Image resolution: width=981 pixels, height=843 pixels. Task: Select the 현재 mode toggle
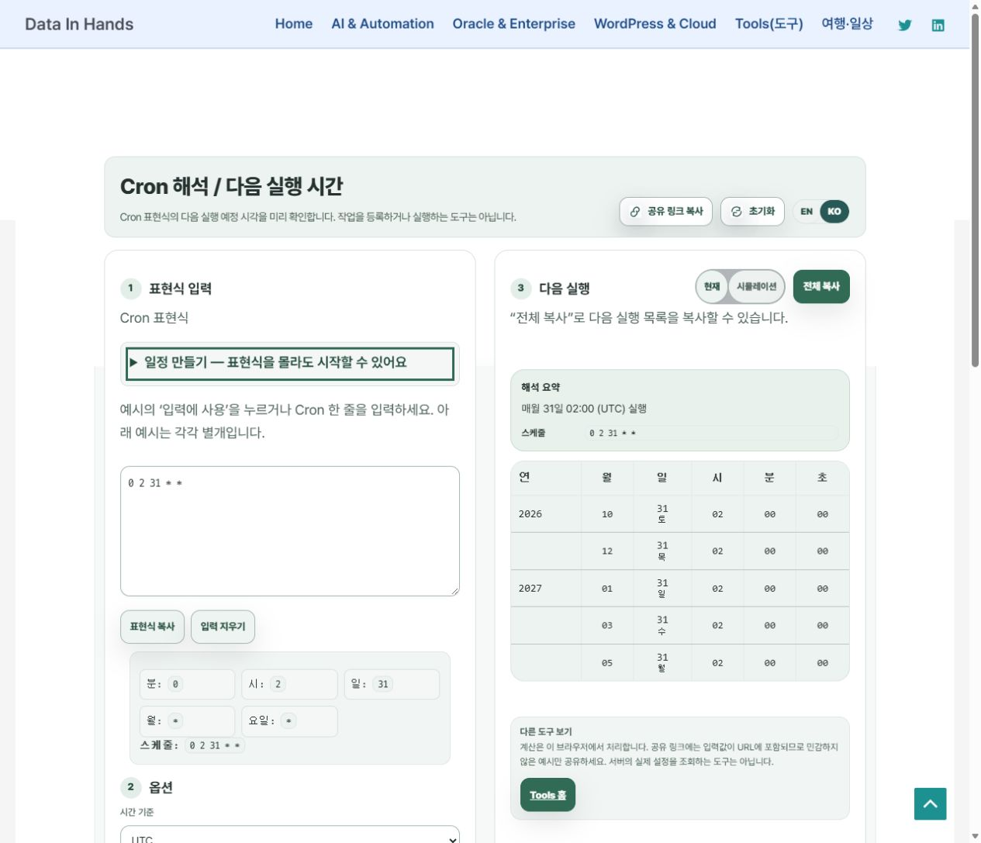coord(712,286)
